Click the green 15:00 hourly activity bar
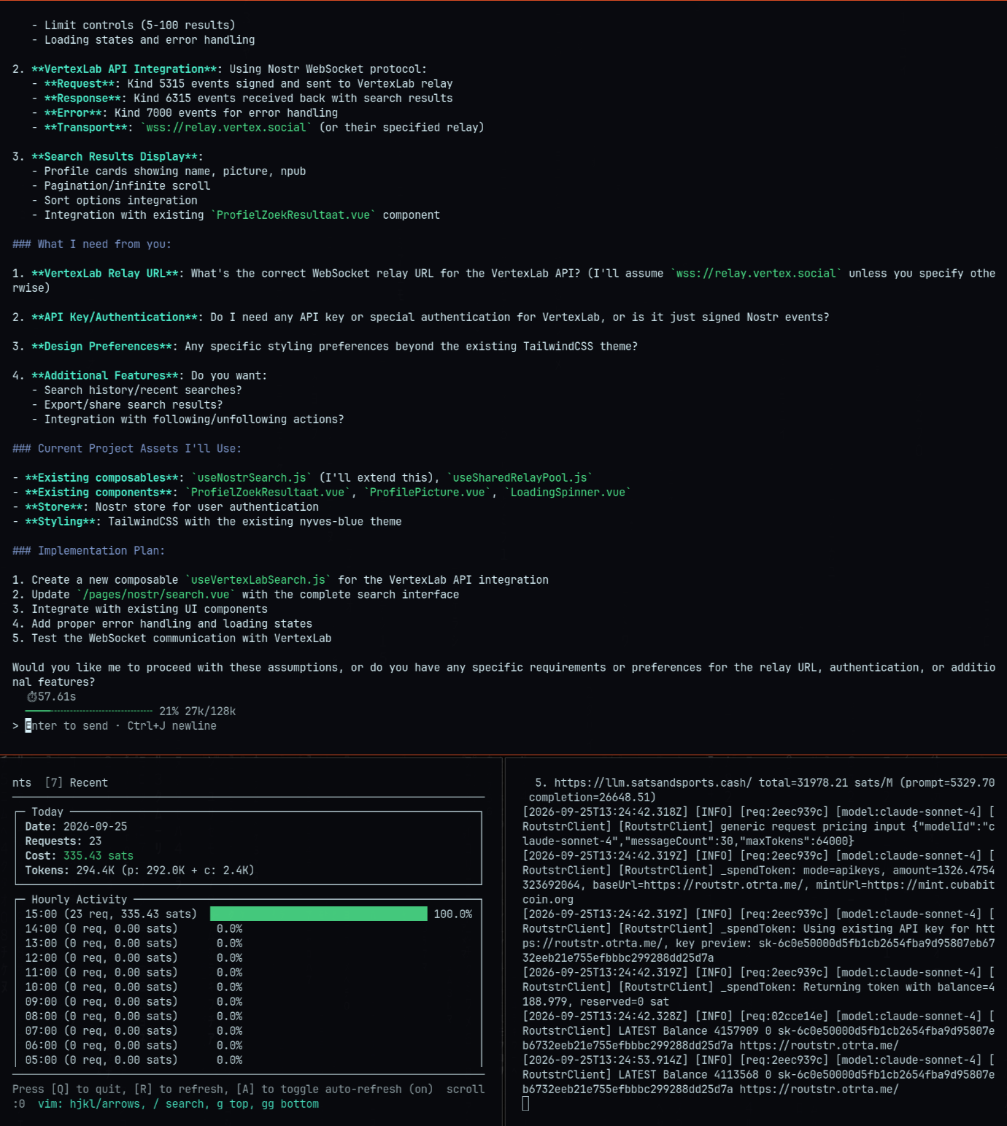Screen dimensions: 1007x1126 pyautogui.click(x=318, y=914)
